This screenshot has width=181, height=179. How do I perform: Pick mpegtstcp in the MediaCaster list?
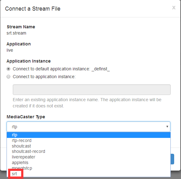88,168
